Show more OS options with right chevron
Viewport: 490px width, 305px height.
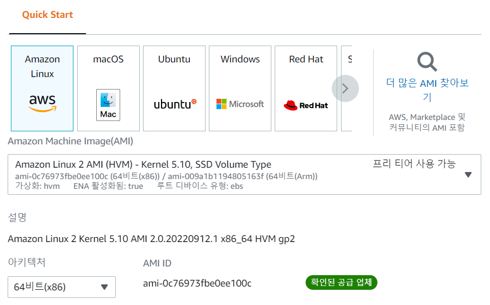pyautogui.click(x=345, y=88)
